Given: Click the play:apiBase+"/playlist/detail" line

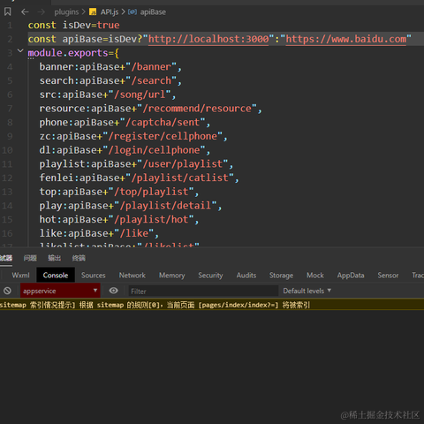Looking at the screenshot, I should pyautogui.click(x=131, y=206).
